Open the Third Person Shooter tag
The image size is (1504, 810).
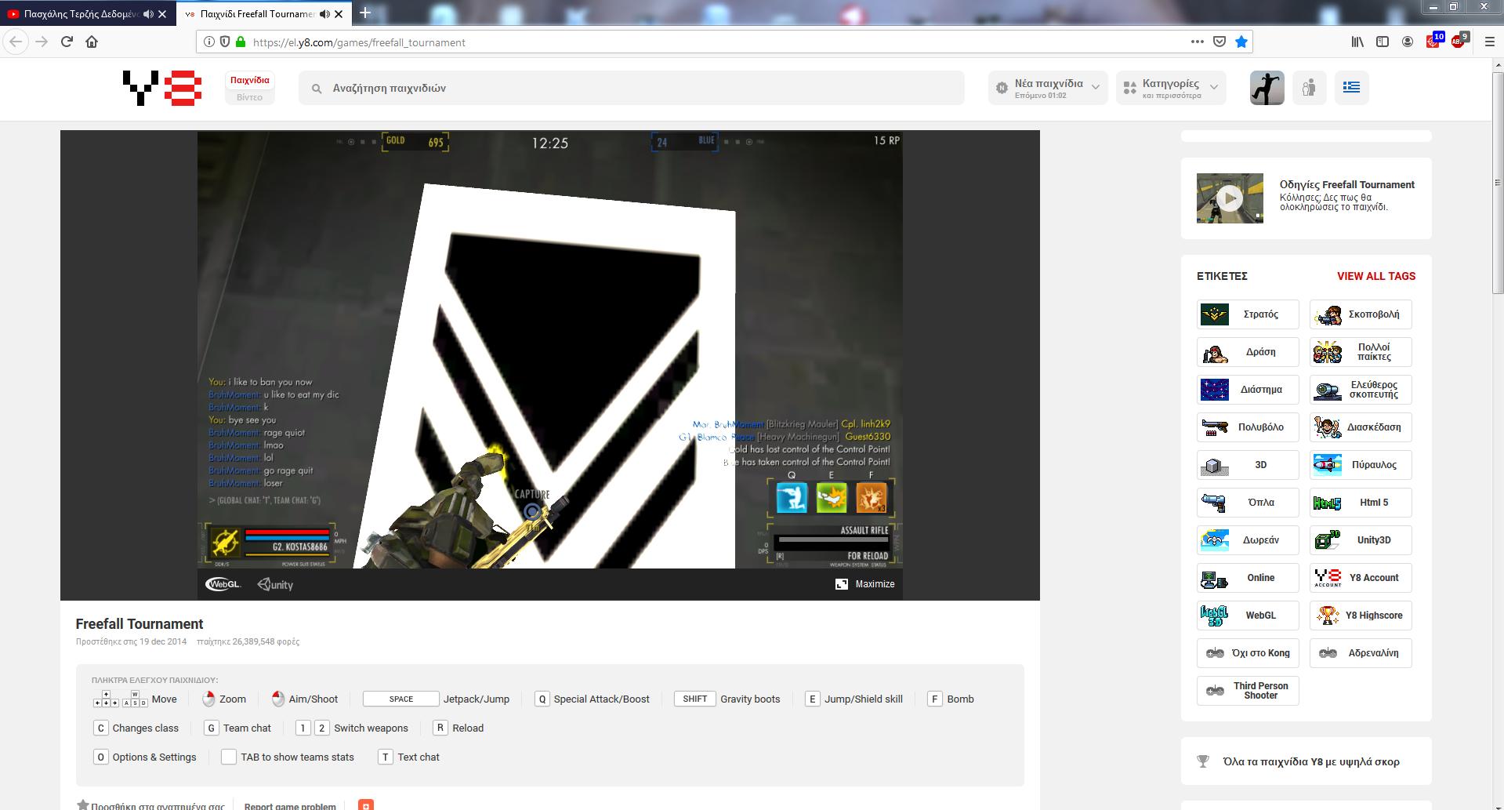1248,691
